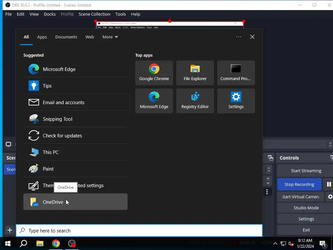Open OneDrive from suggested list
The image size is (333, 250).
pos(75,202)
